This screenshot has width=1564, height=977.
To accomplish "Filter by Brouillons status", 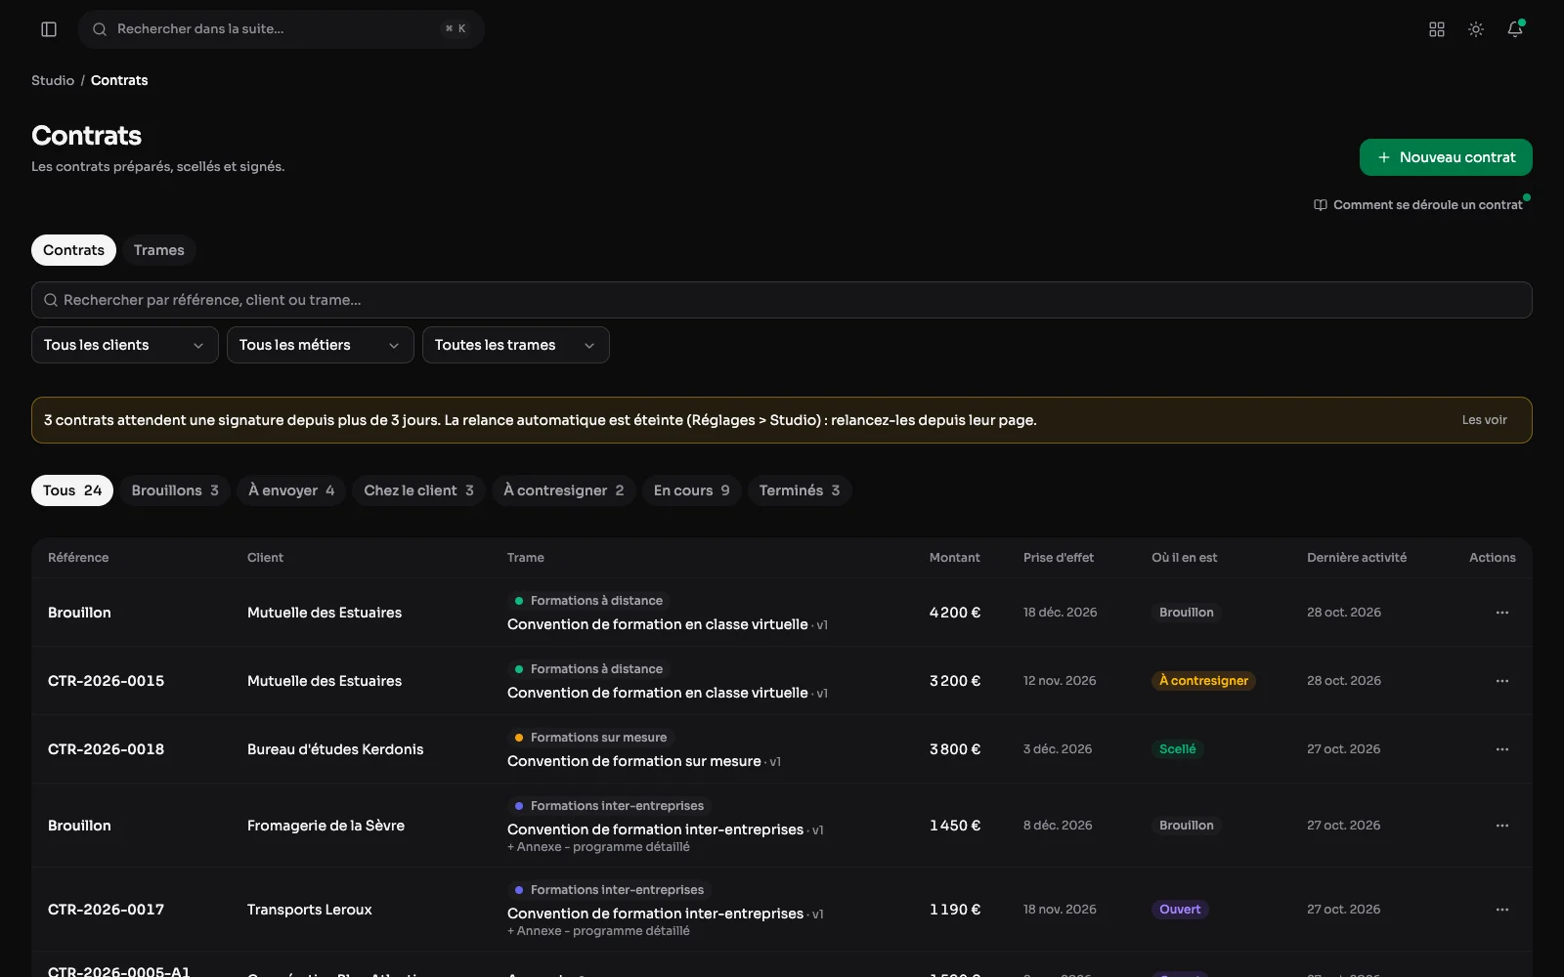I will click(175, 490).
